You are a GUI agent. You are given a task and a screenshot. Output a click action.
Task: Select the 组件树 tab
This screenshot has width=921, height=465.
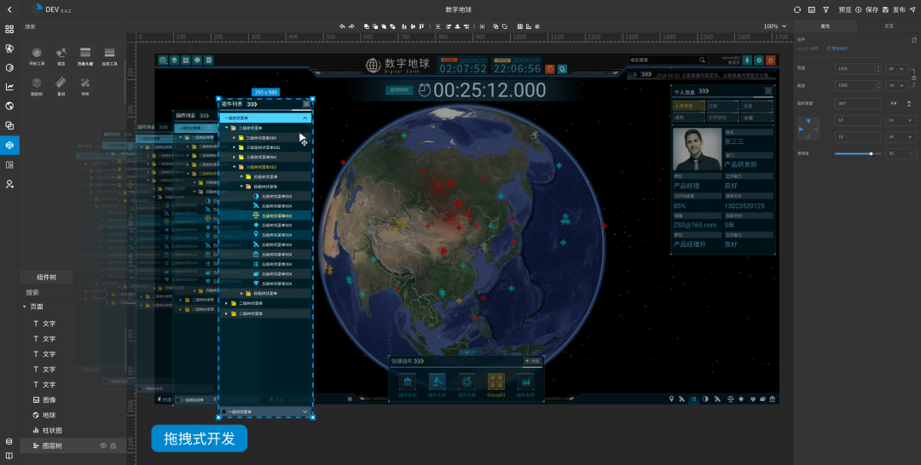pyautogui.click(x=46, y=277)
